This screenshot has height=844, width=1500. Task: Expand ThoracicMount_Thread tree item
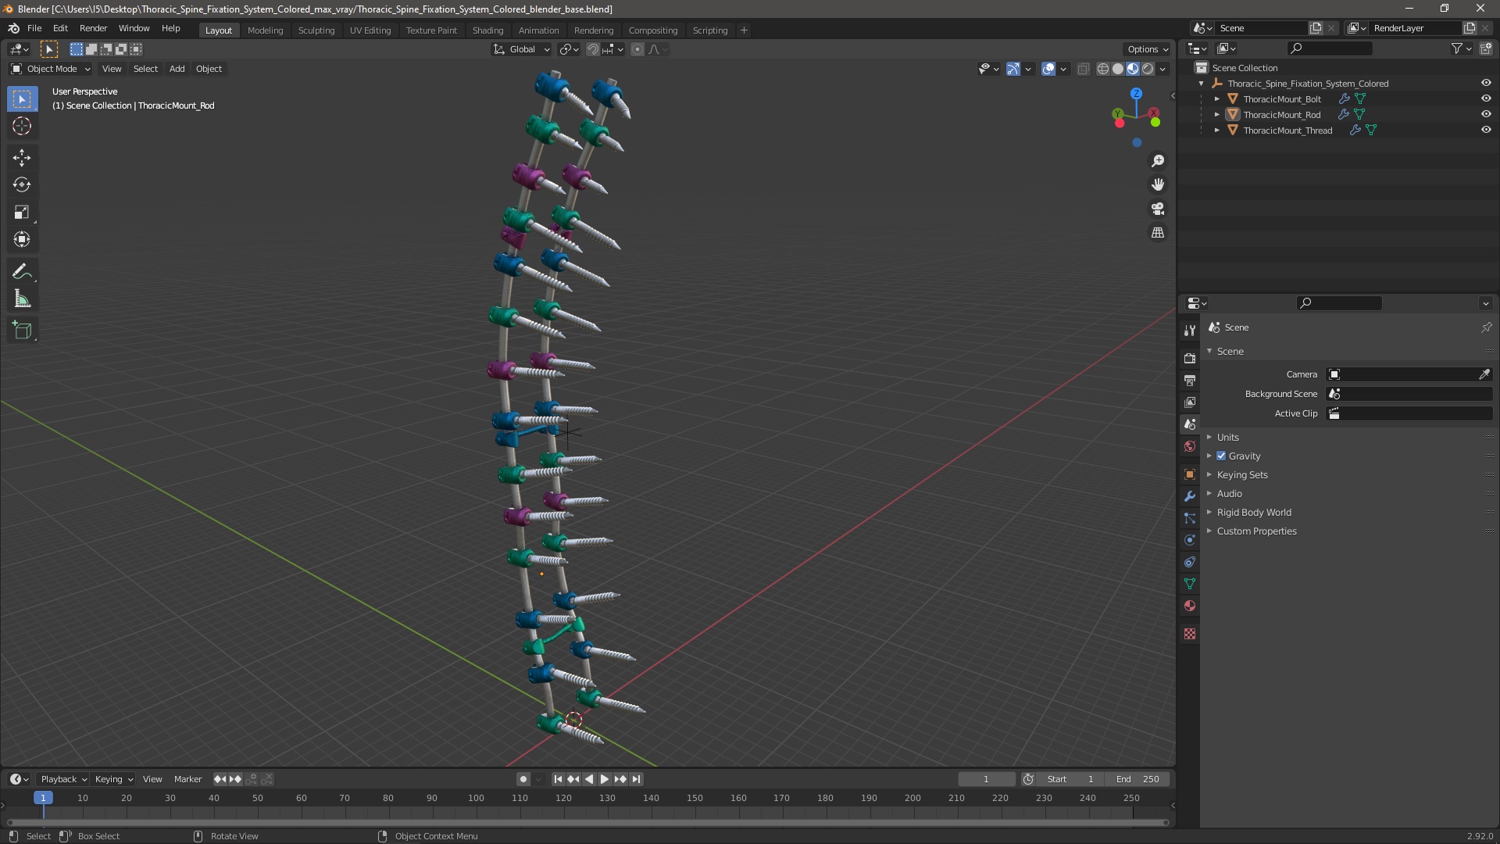(1216, 131)
